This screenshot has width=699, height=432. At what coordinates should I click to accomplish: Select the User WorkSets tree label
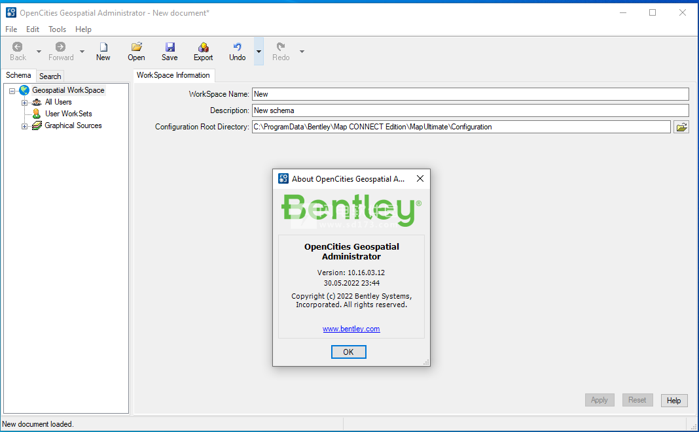[69, 114]
